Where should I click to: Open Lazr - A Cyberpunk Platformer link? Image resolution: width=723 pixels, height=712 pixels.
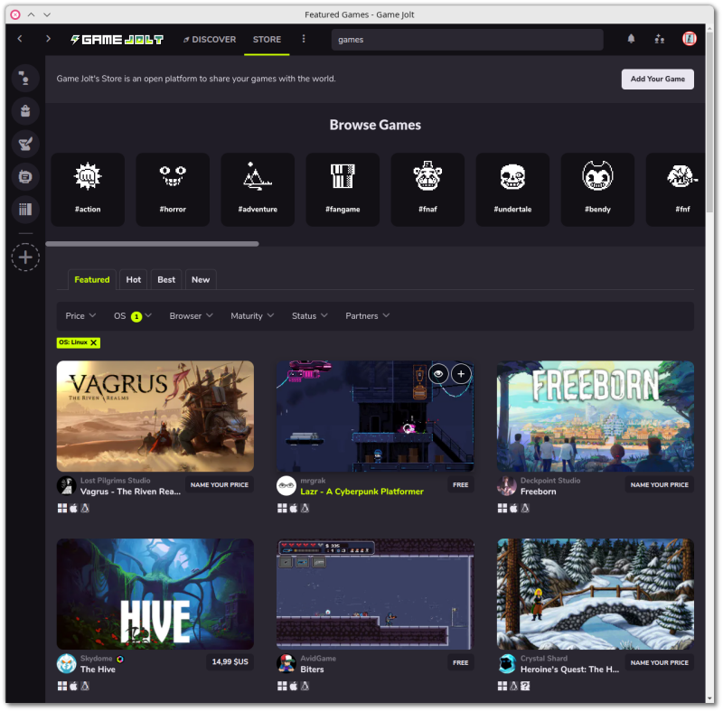362,492
